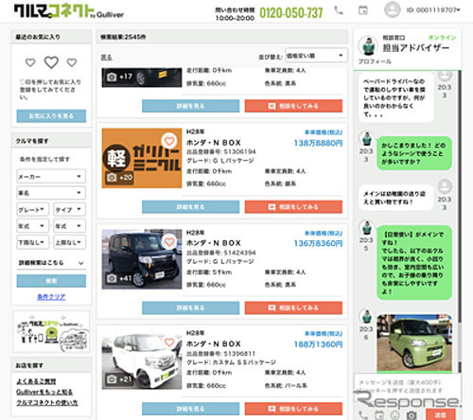Viewport: 473px width, 420px height.
Task: Click the クルマコネクト by Gulliver logo
Action: (69, 11)
